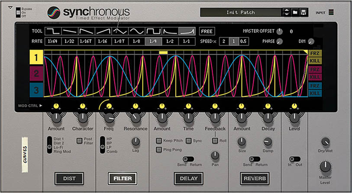Click the save patch floppy disk icon

point(304,12)
